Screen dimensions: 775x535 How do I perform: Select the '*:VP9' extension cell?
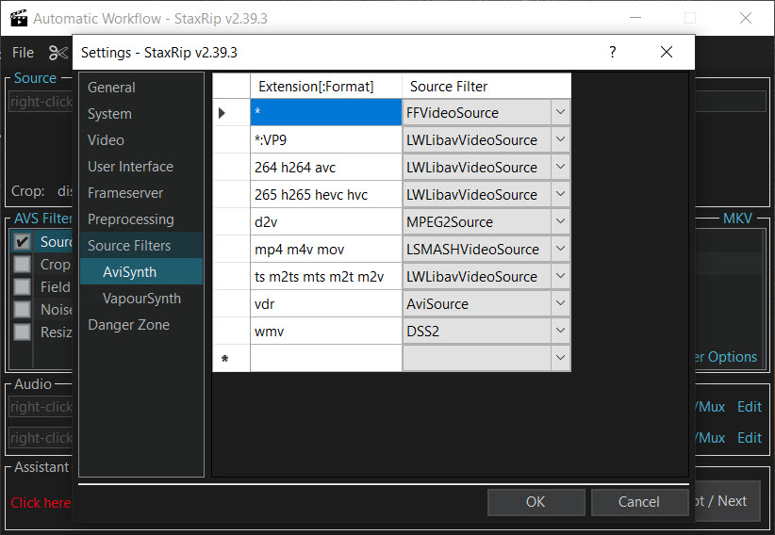pyautogui.click(x=325, y=139)
